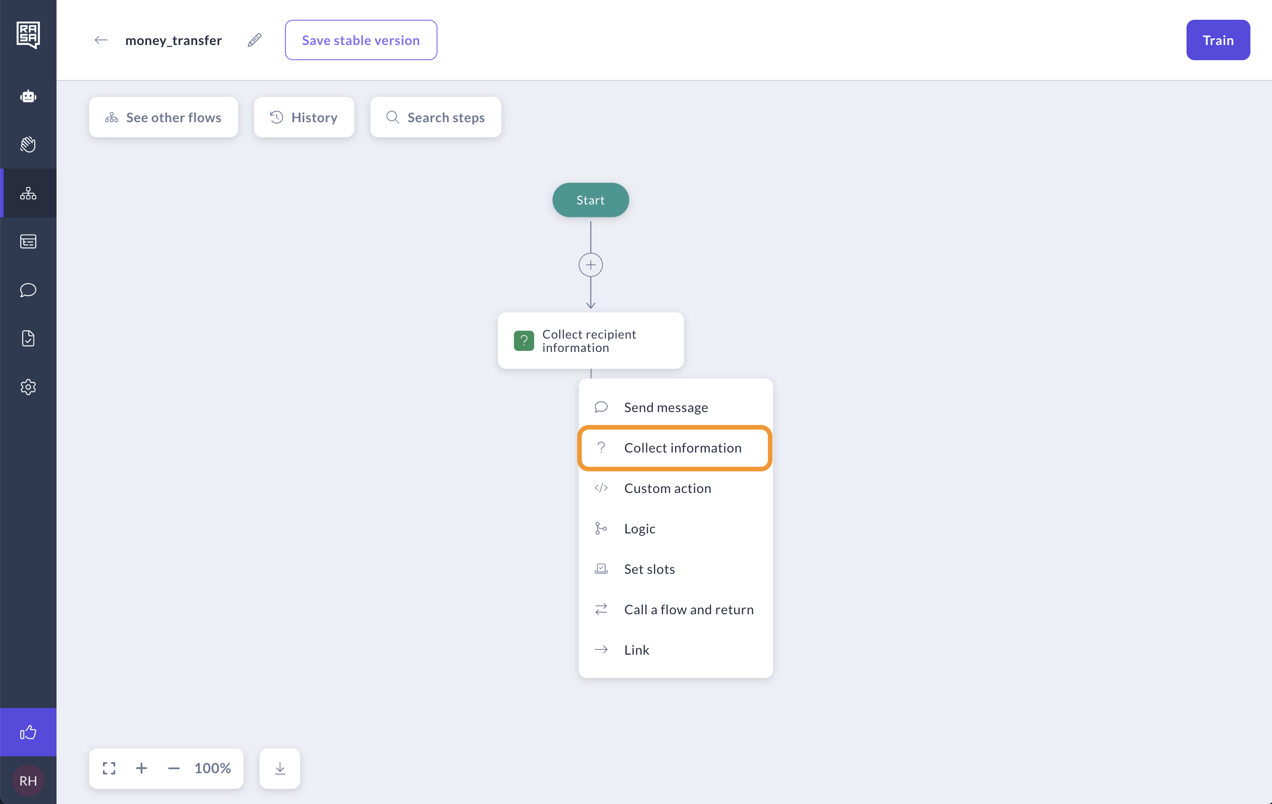This screenshot has height=804, width=1272.
Task: Open the settings gear sidebar icon
Action: [x=28, y=387]
